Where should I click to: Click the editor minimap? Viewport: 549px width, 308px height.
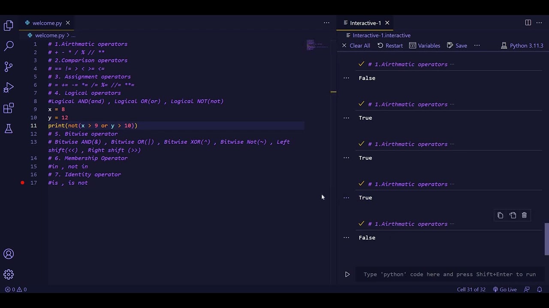(x=317, y=45)
